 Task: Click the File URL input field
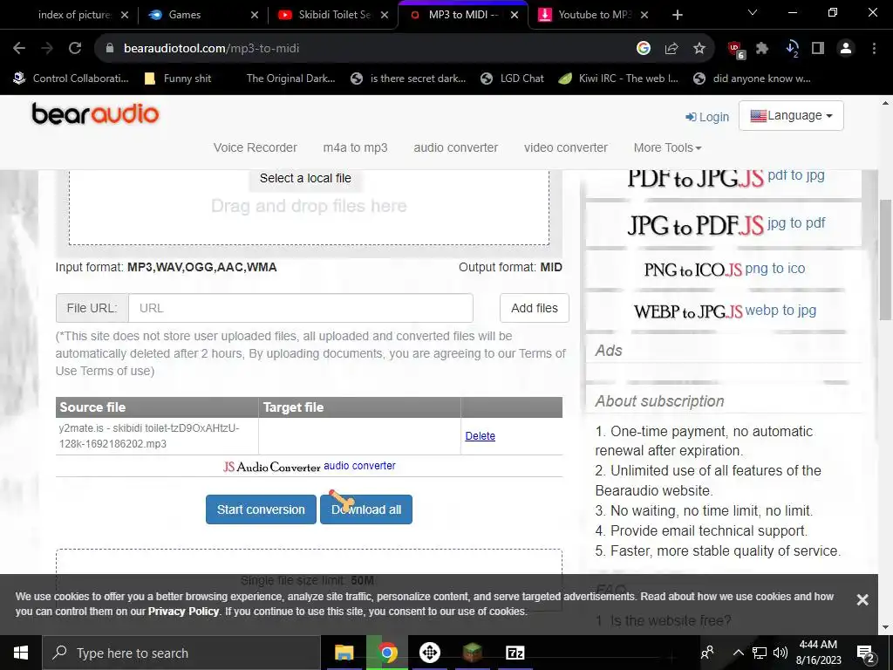pos(301,308)
